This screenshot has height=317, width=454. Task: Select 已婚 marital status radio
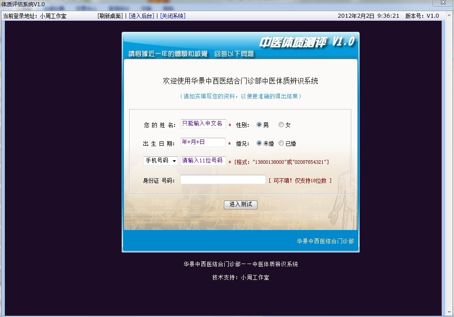click(281, 143)
